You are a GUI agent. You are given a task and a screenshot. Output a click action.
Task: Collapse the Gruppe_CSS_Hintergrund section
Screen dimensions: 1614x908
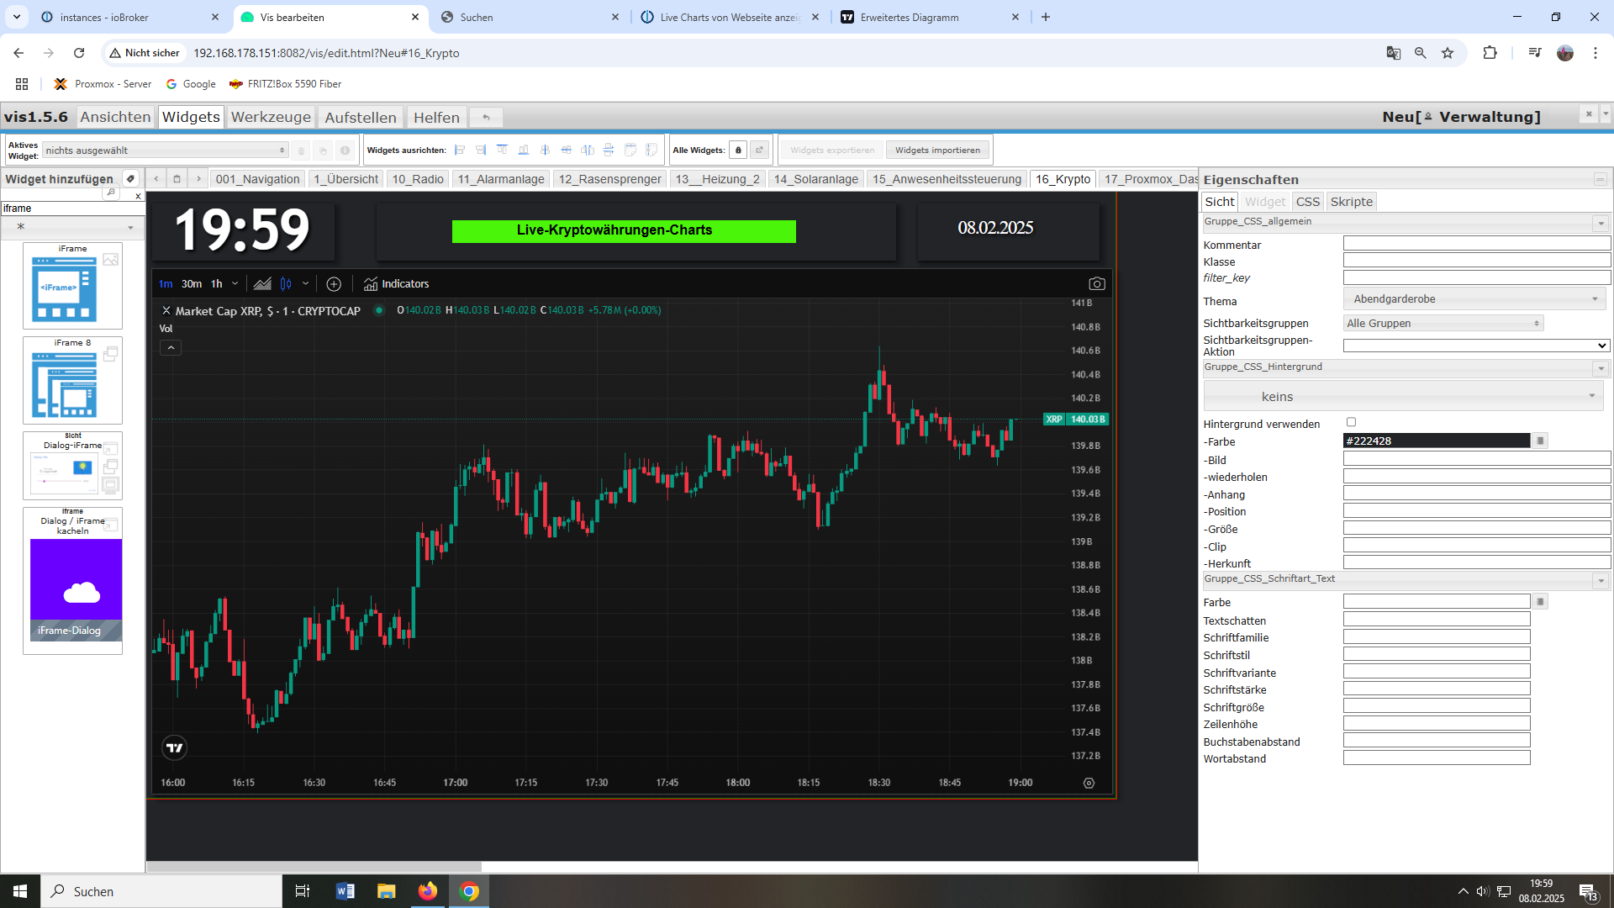click(1601, 368)
